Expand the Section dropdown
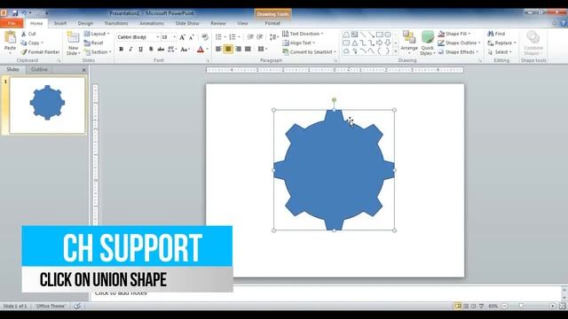This screenshot has width=568, height=319. click(98, 52)
